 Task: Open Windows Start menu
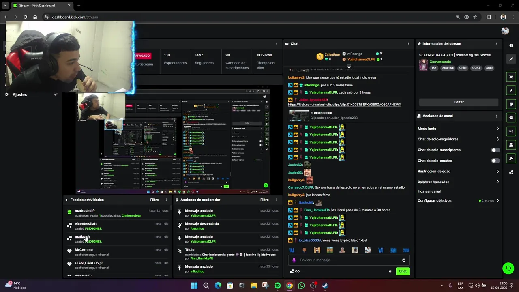tap(194, 286)
